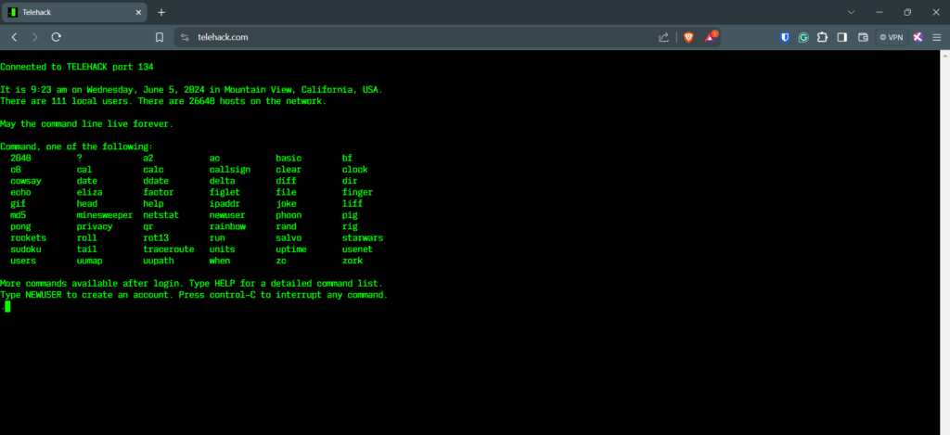Click the forward navigation arrow
The image size is (950, 435).
tap(35, 37)
